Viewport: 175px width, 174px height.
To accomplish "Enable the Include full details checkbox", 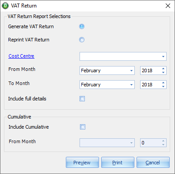I will coord(82,99).
